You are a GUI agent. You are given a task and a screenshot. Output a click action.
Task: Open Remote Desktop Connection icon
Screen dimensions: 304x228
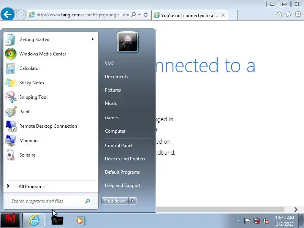coord(11,126)
